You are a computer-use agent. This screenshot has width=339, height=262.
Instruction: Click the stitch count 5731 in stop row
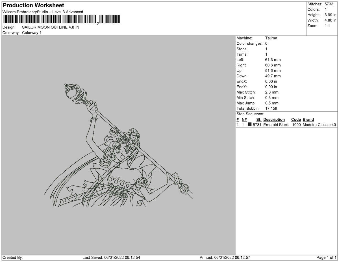point(257,125)
